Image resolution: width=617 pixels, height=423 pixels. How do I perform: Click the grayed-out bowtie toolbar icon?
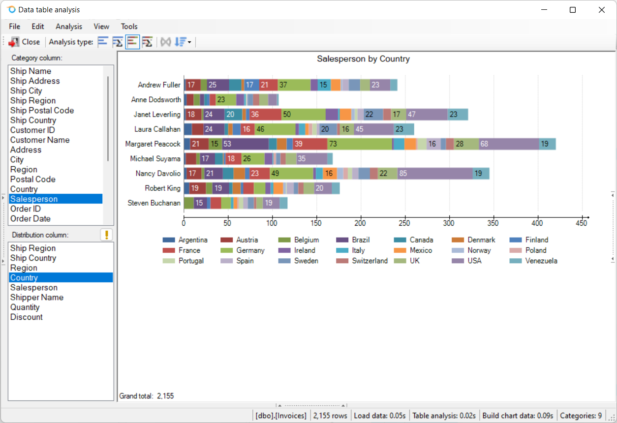[166, 42]
